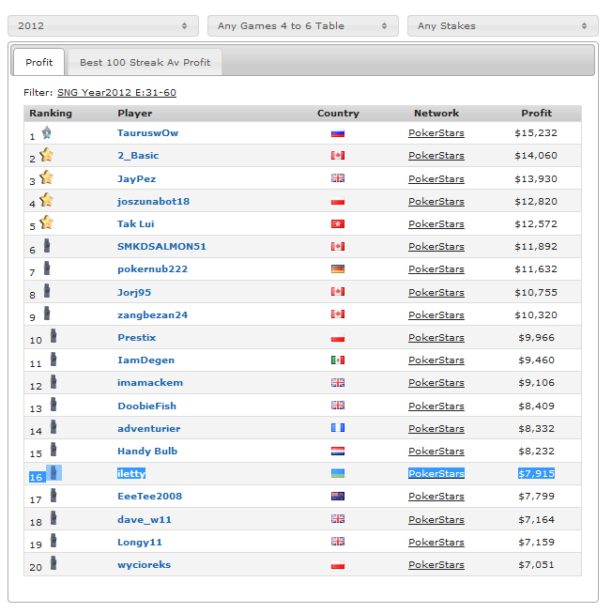The height and width of the screenshot is (613, 612).
Task: Click the PokerStars network link for Prestix
Action: pyautogui.click(x=436, y=338)
